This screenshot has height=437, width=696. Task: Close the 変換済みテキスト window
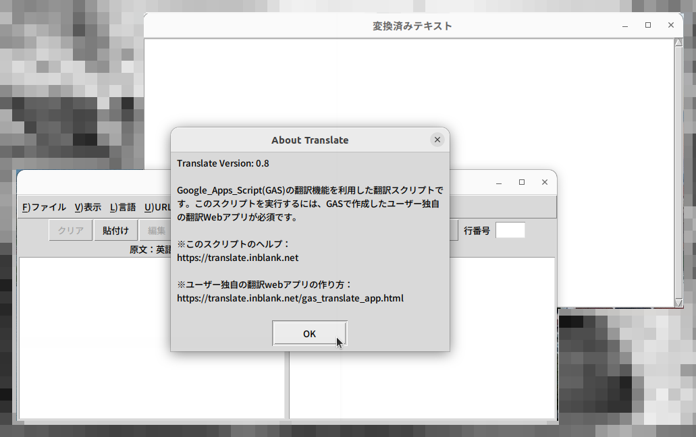(670, 26)
